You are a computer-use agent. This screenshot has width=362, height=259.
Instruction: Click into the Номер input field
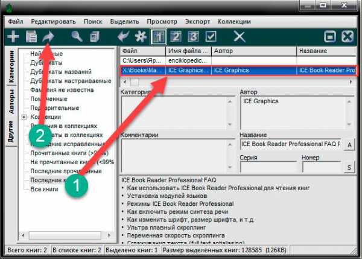322,167
